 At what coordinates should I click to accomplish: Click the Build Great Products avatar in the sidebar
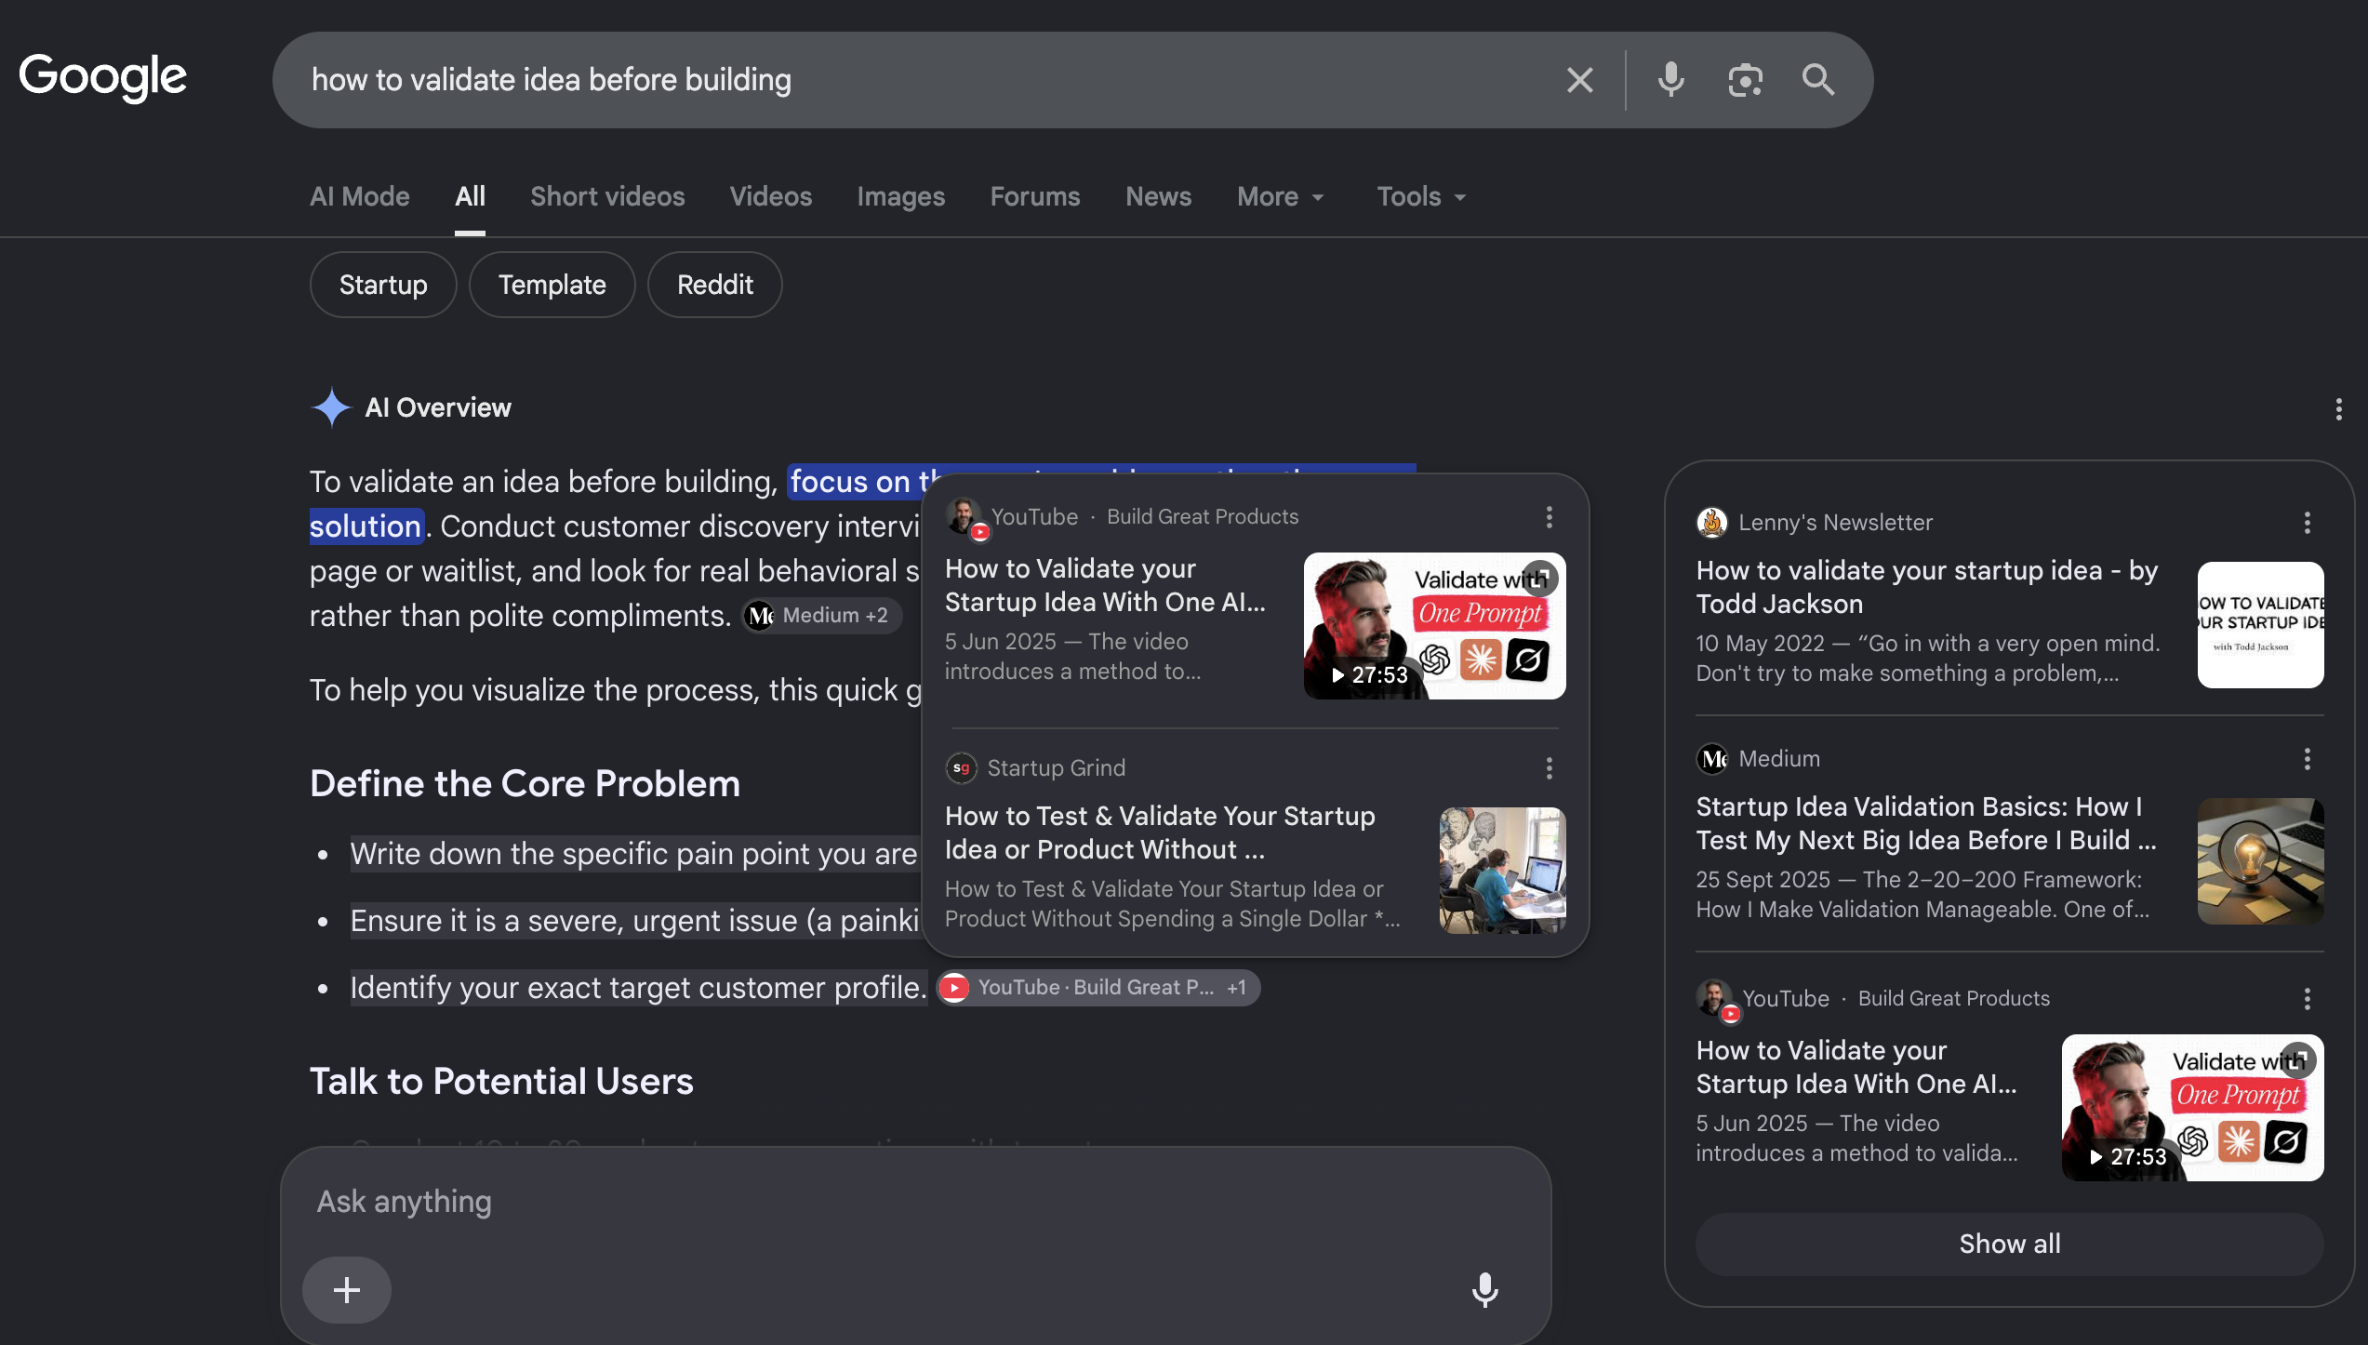pos(1716,999)
